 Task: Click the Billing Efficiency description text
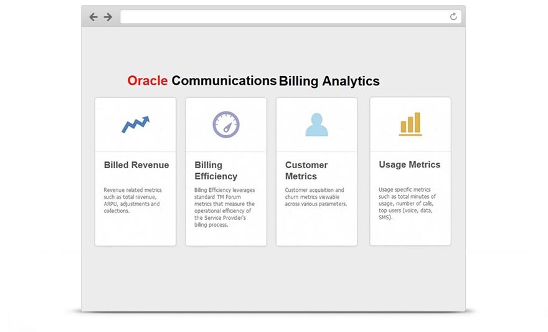click(x=224, y=207)
